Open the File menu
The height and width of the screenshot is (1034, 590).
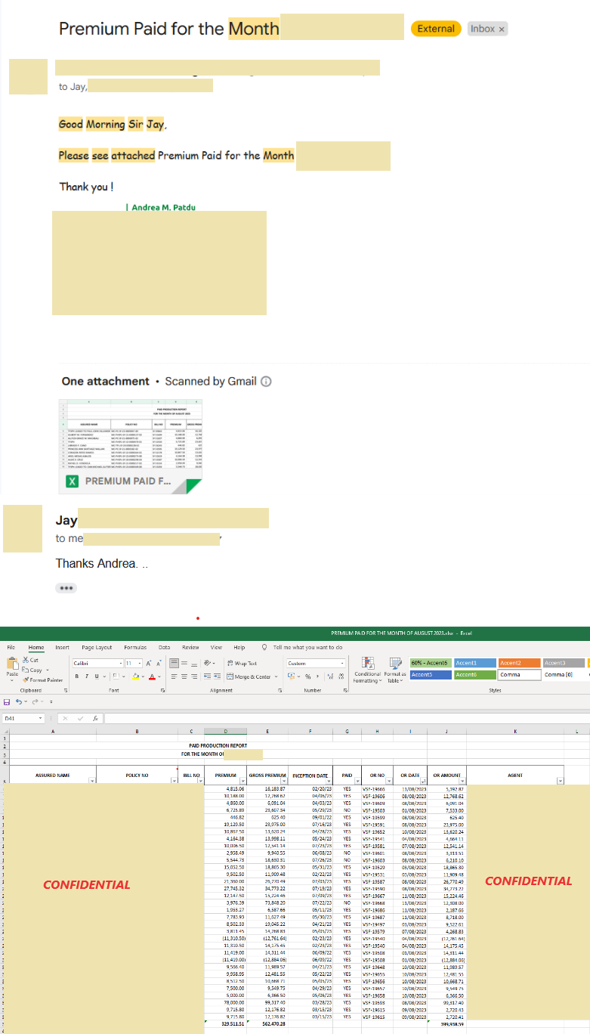(x=11, y=647)
